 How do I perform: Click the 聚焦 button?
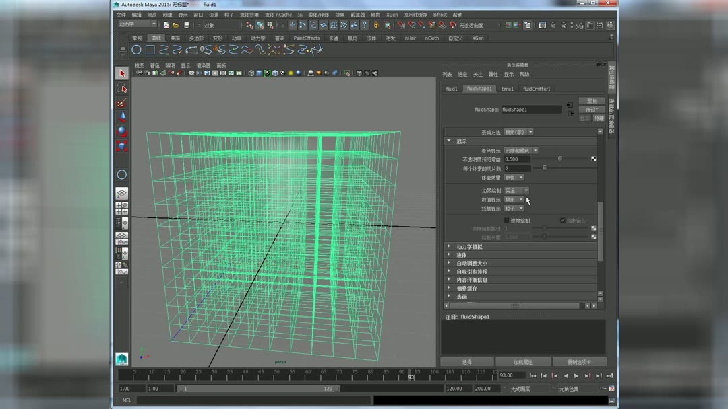[592, 101]
